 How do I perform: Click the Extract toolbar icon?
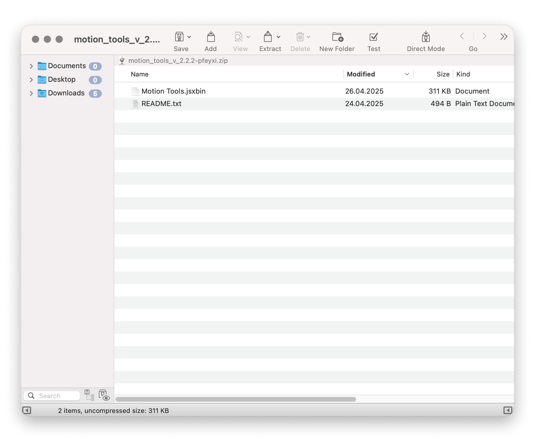[268, 37]
